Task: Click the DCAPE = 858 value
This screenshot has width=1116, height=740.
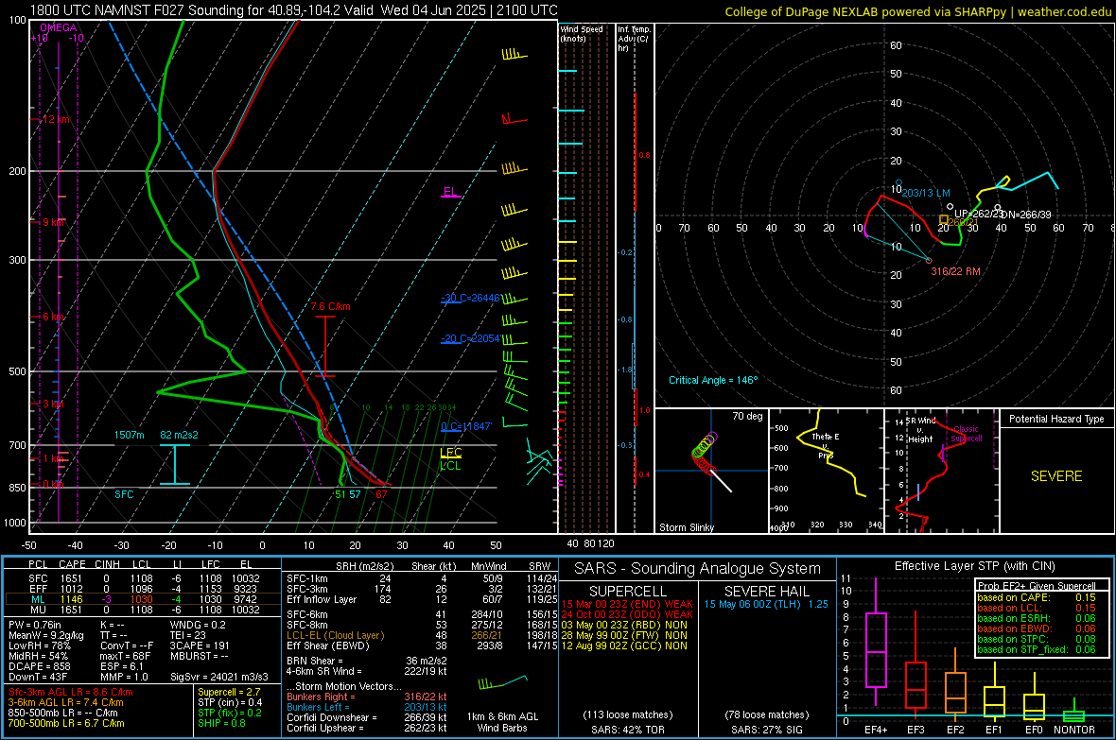Action: [40, 666]
